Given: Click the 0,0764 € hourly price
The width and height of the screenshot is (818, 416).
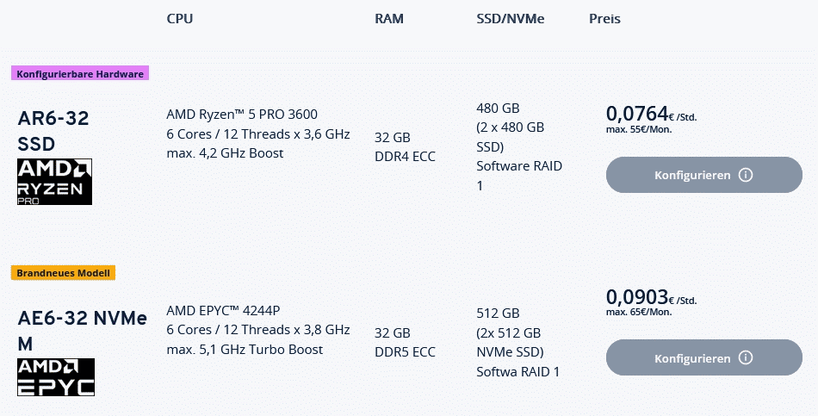Looking at the screenshot, I should tap(637, 114).
